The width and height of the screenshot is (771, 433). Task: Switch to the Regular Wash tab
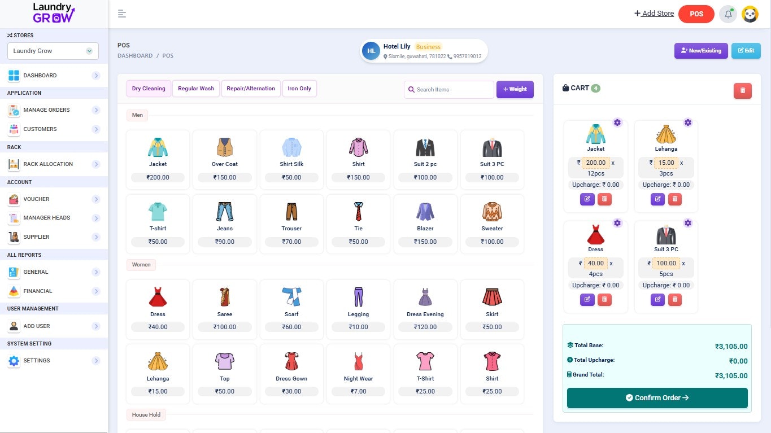pos(196,89)
